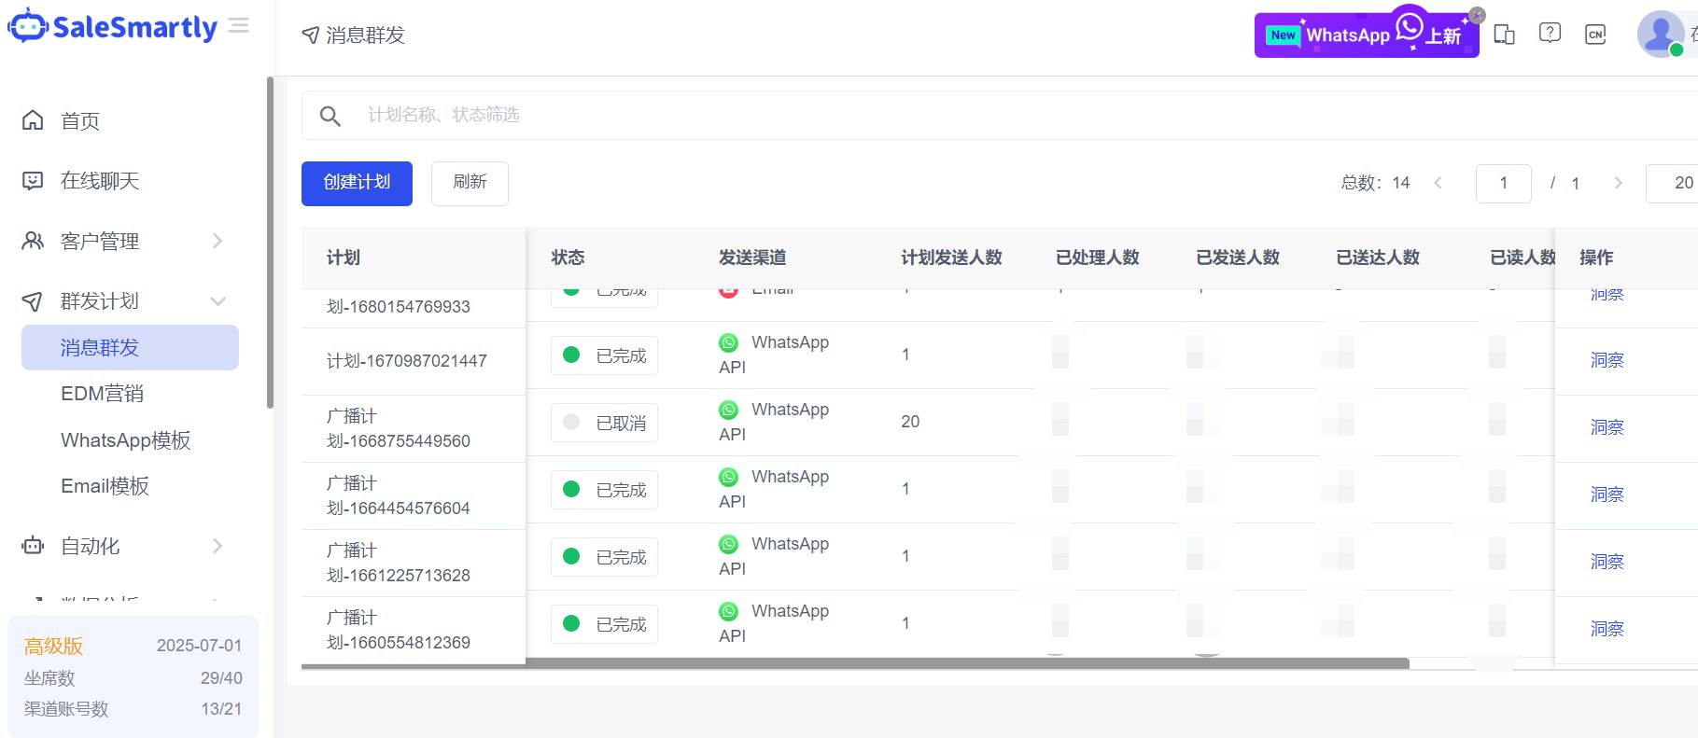
Task: Collapse the sidebar with hamburger icon
Action: pos(239,25)
